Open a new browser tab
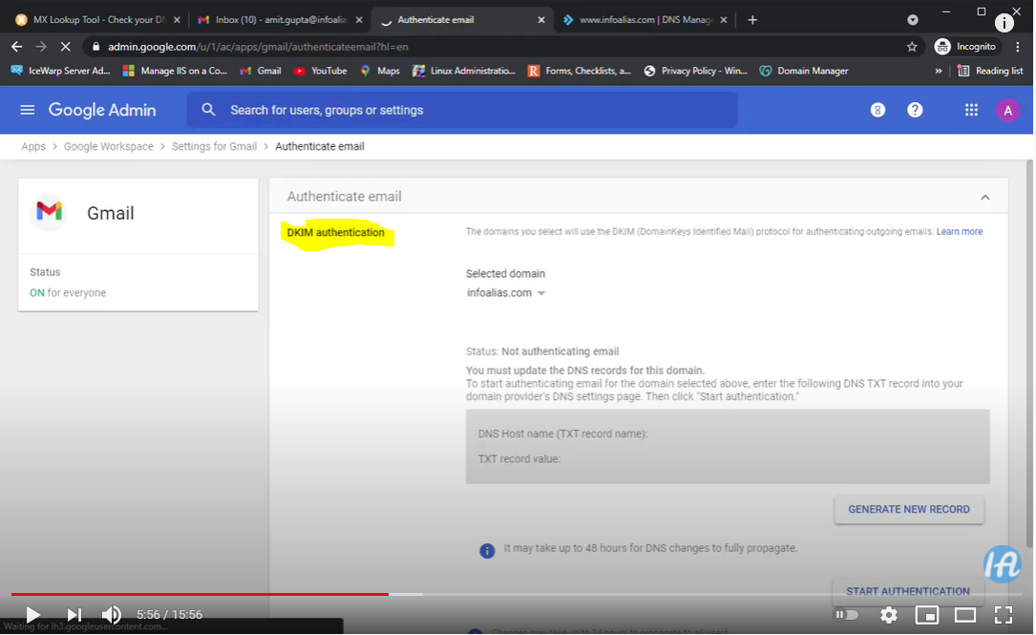This screenshot has width=1036, height=635. tap(751, 20)
